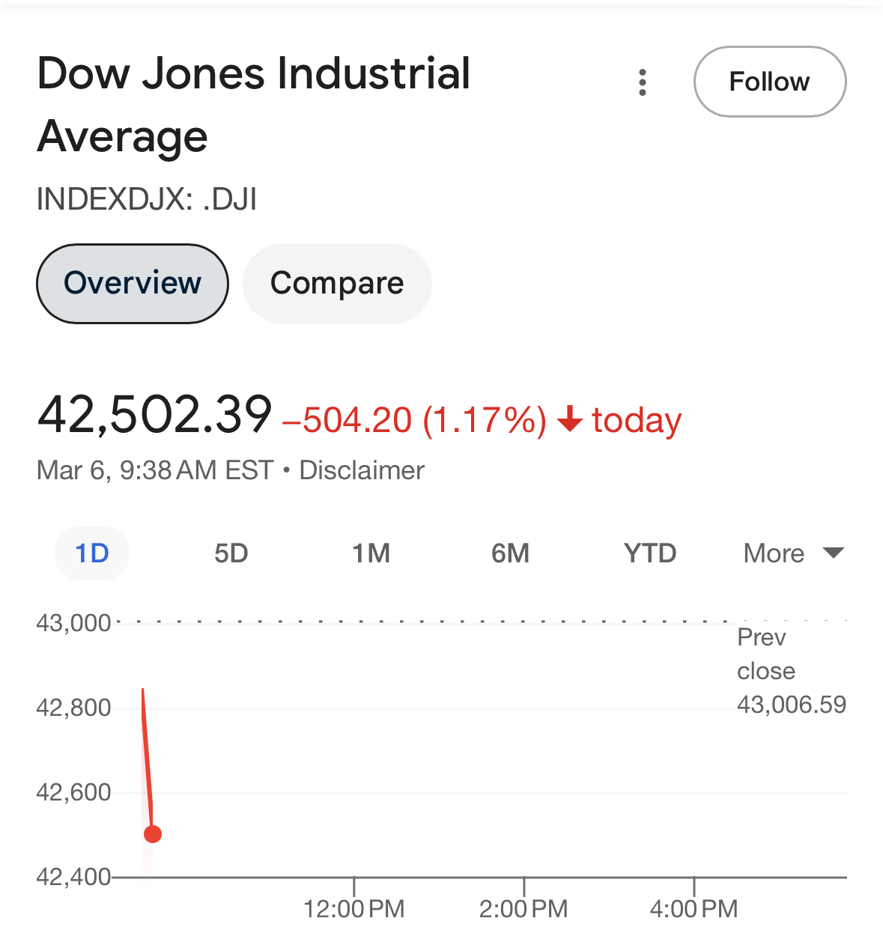This screenshot has width=883, height=942.
Task: Click the red current price dot on chart
Action: (x=153, y=833)
